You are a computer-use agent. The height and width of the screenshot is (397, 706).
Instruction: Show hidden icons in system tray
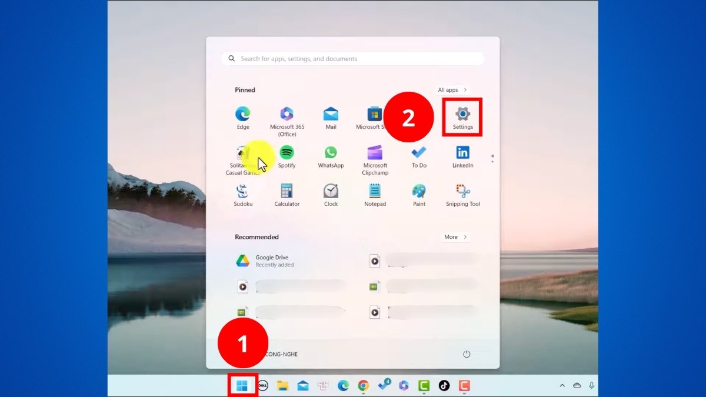562,386
